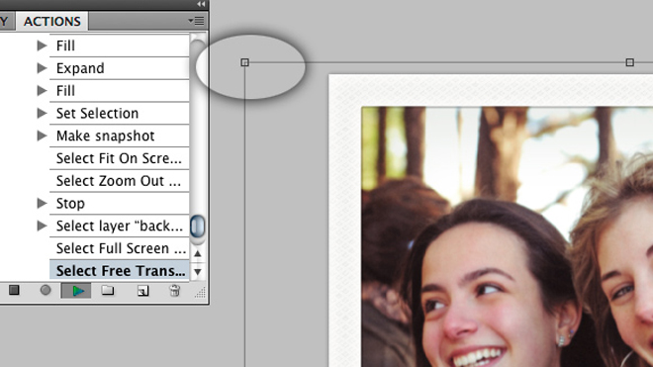The image size is (653, 367).
Task: Select the Make snapshot step
Action: coord(119,136)
